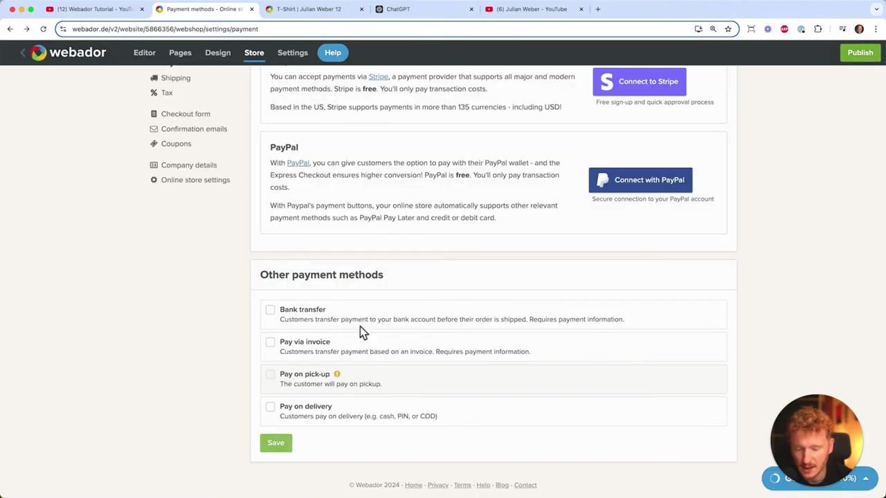Open the Company details link
886x498 pixels.
tap(189, 165)
